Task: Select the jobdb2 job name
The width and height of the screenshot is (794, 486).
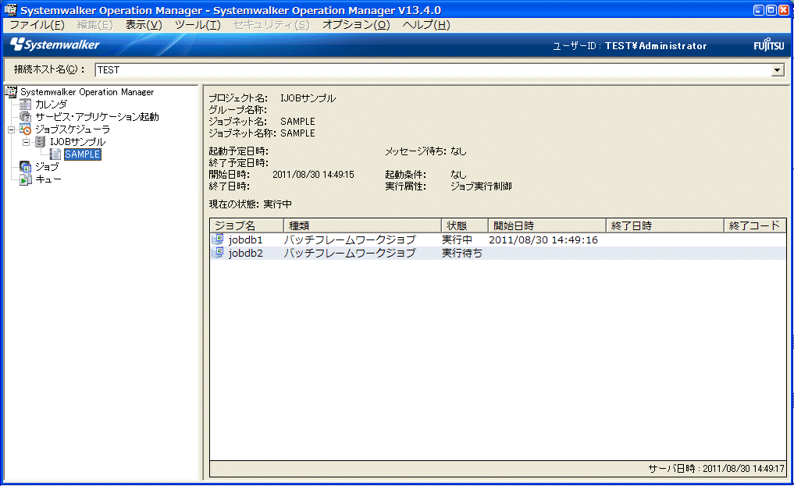Action: [246, 253]
